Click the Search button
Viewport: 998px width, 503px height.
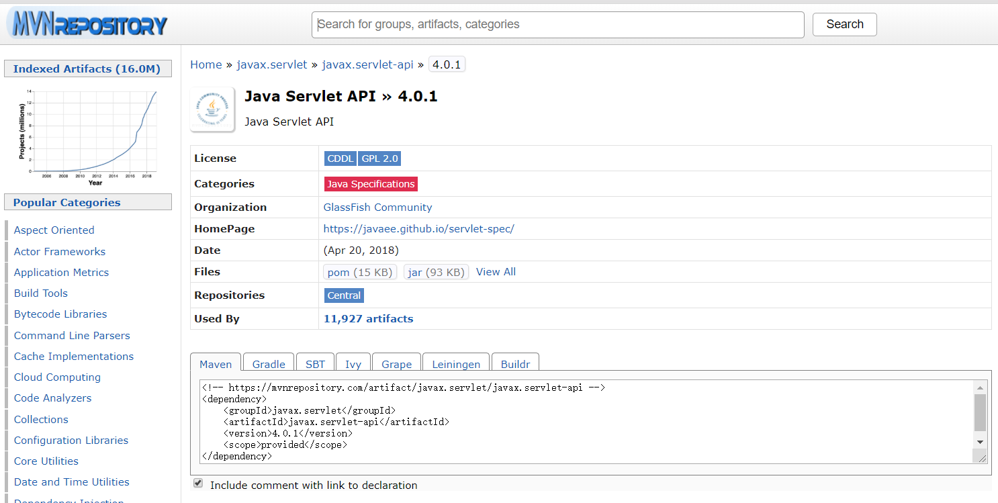coord(844,24)
